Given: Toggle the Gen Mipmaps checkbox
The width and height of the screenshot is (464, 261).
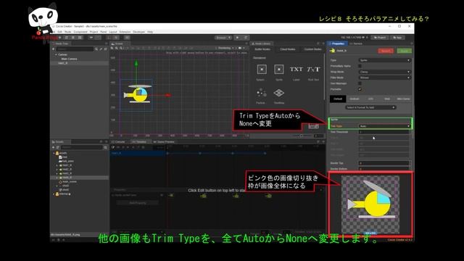Looking at the screenshot, I should tap(360, 83).
